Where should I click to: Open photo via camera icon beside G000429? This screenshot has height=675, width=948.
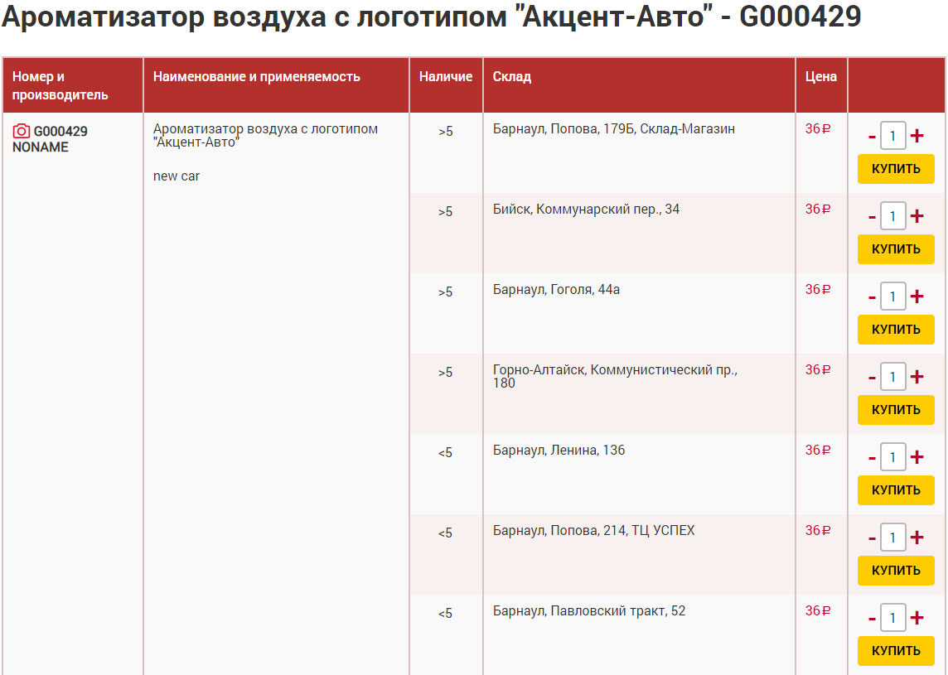coord(22,131)
